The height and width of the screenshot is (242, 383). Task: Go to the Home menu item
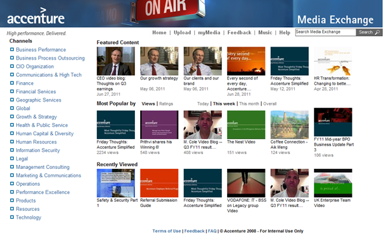point(159,32)
